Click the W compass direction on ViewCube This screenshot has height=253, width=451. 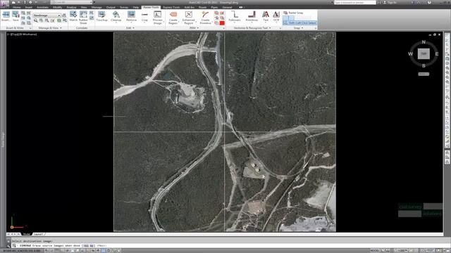coord(410,53)
